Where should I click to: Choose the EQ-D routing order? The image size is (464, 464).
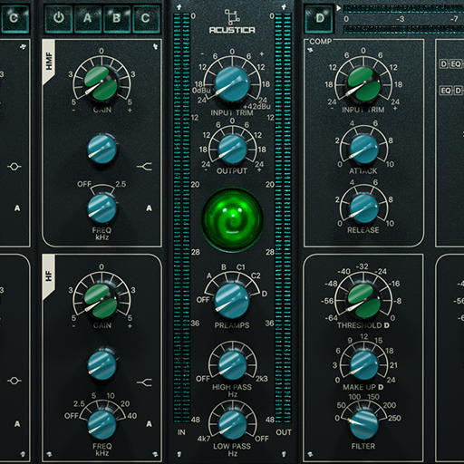tap(452, 91)
